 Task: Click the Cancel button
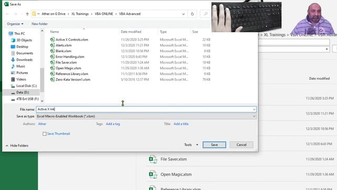pos(241,145)
